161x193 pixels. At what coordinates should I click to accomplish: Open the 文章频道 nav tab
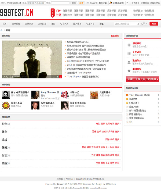pos(16,24)
